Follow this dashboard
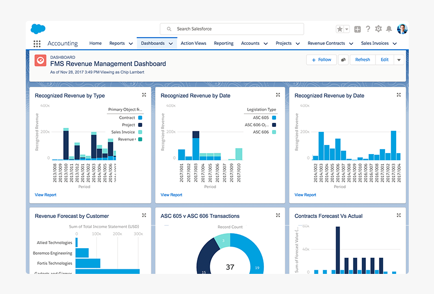This screenshot has width=434, height=294. (x=321, y=59)
